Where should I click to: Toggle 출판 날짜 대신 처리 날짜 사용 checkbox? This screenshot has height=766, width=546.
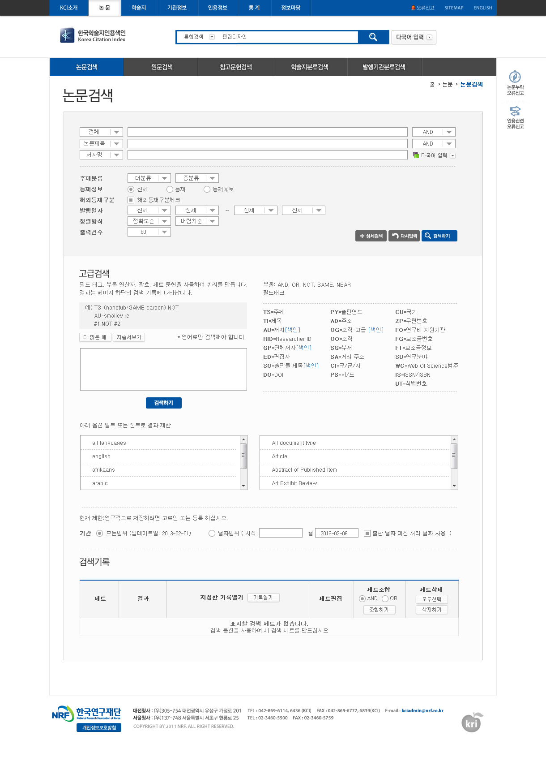coord(367,533)
